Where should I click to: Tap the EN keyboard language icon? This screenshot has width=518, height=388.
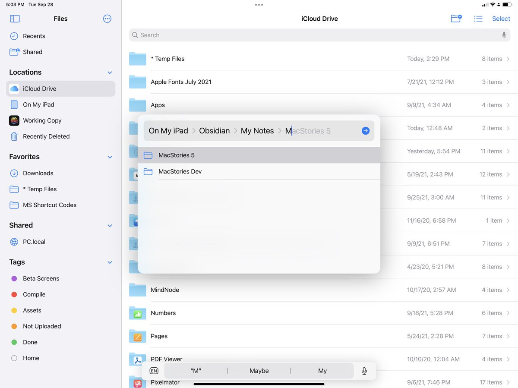[154, 371]
